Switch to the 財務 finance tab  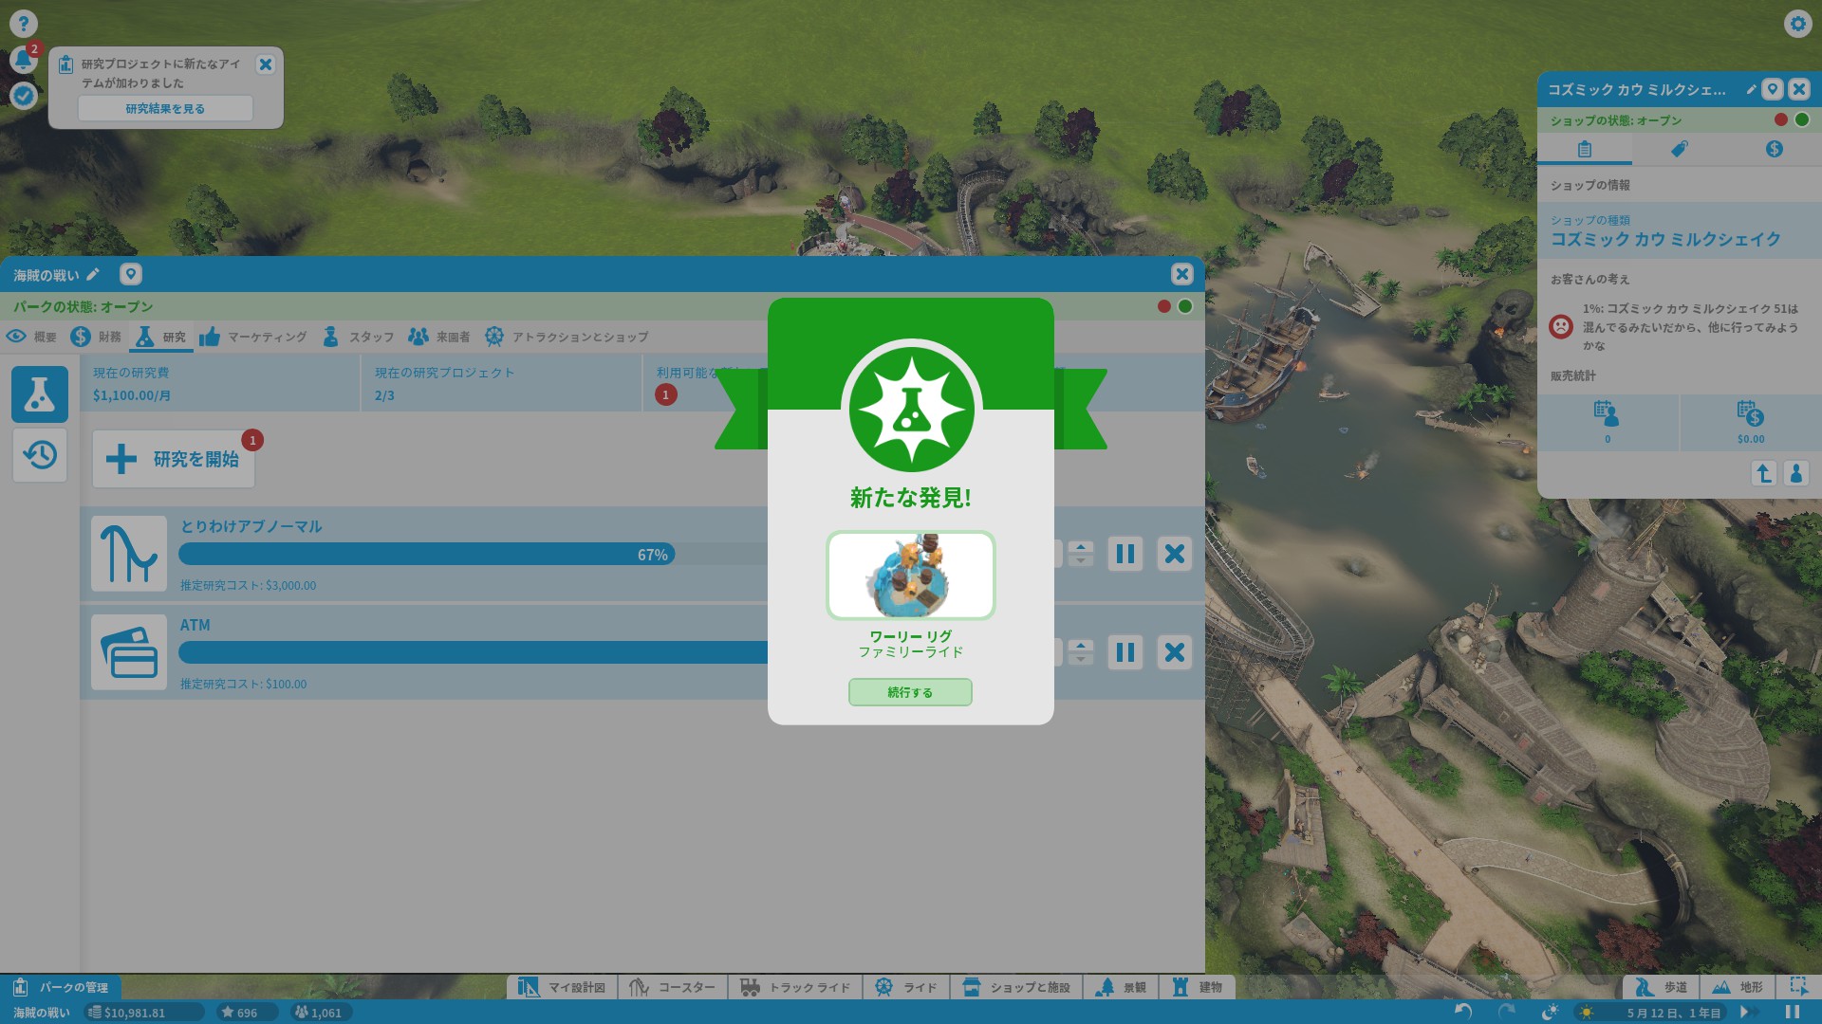96,337
